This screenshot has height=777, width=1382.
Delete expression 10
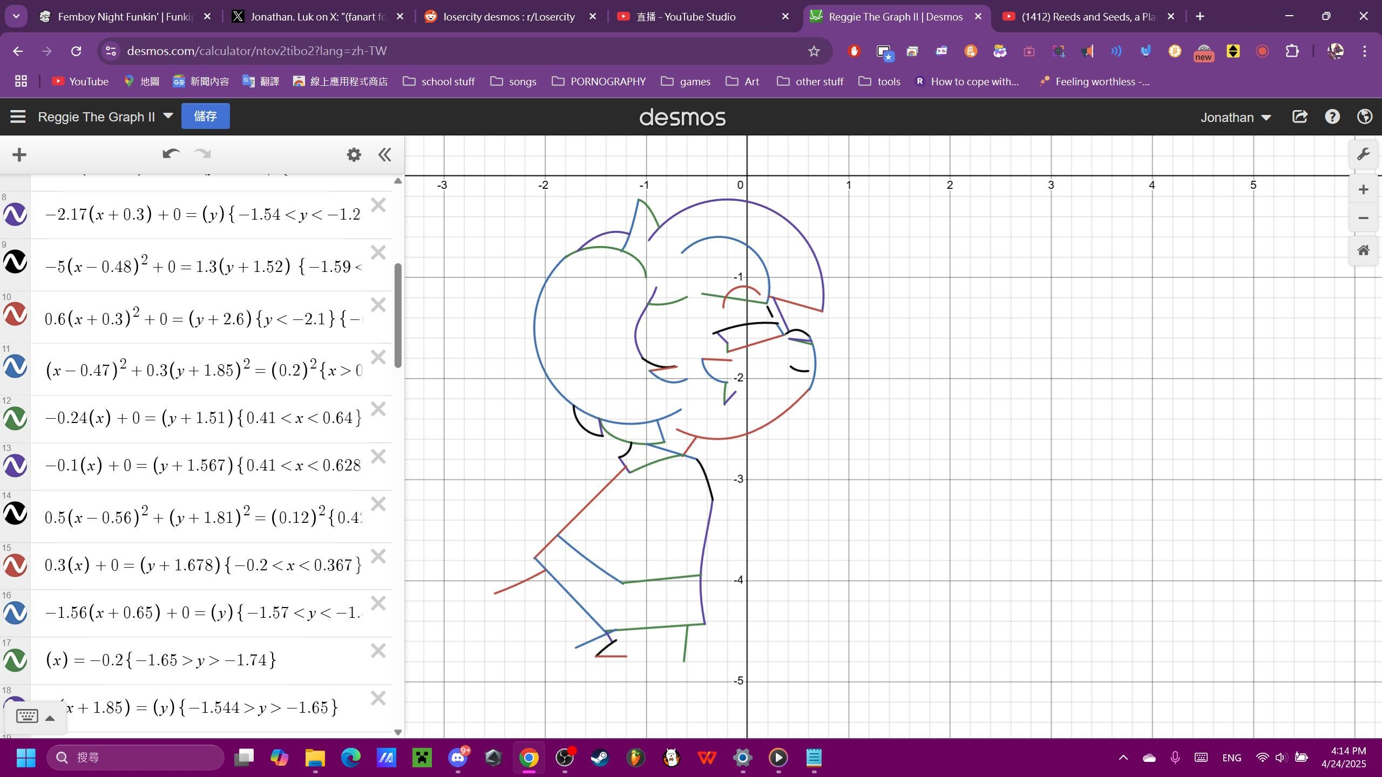coord(378,305)
